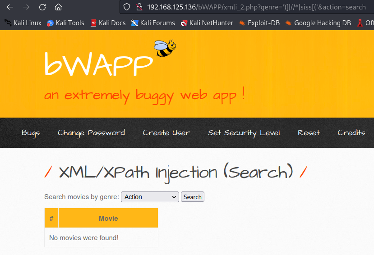Open the Kali Docs bookmark
The width and height of the screenshot is (374, 255).
pos(108,23)
